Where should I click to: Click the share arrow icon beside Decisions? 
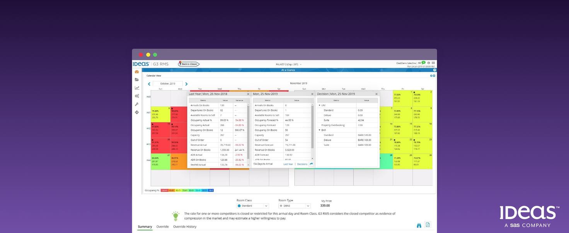(311, 164)
